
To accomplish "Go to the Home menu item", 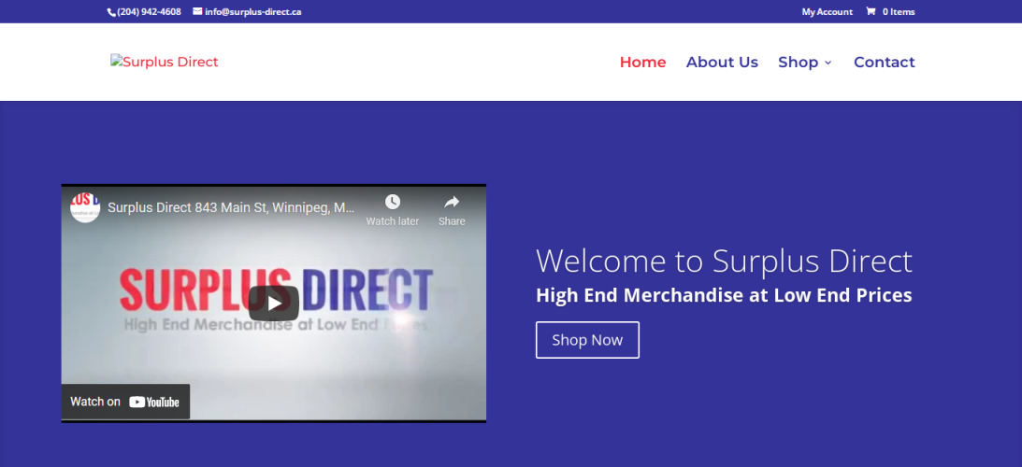I will [642, 62].
